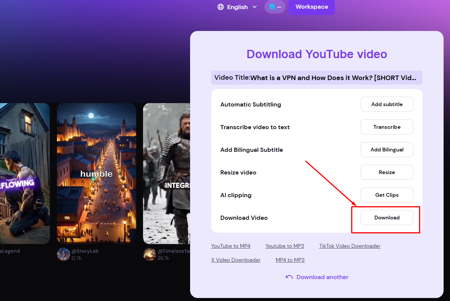Click the globe language icon
Viewport: 450px width, 301px height.
pyautogui.click(x=221, y=7)
